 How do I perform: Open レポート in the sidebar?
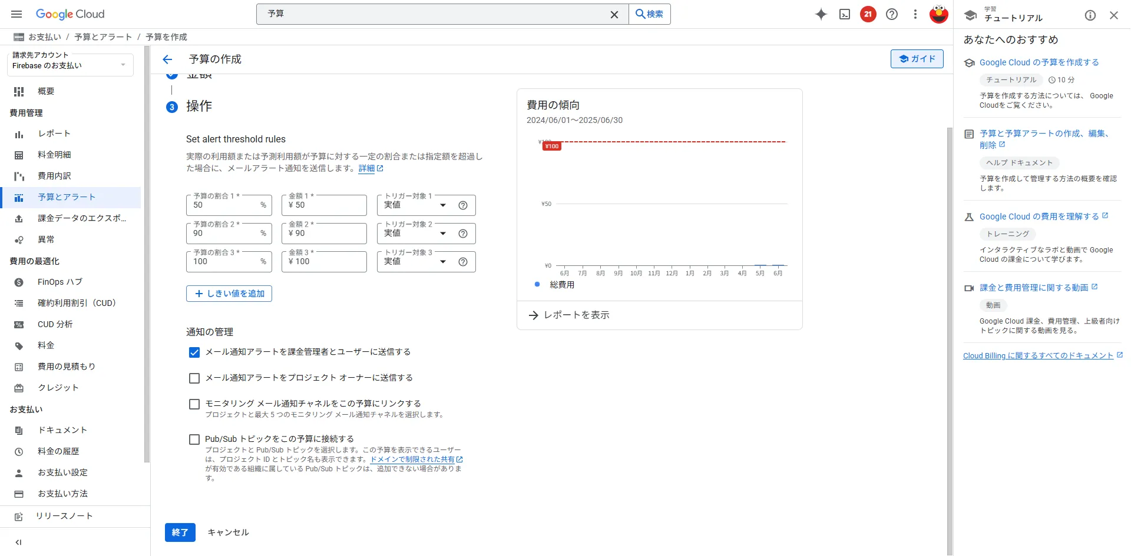(71, 134)
